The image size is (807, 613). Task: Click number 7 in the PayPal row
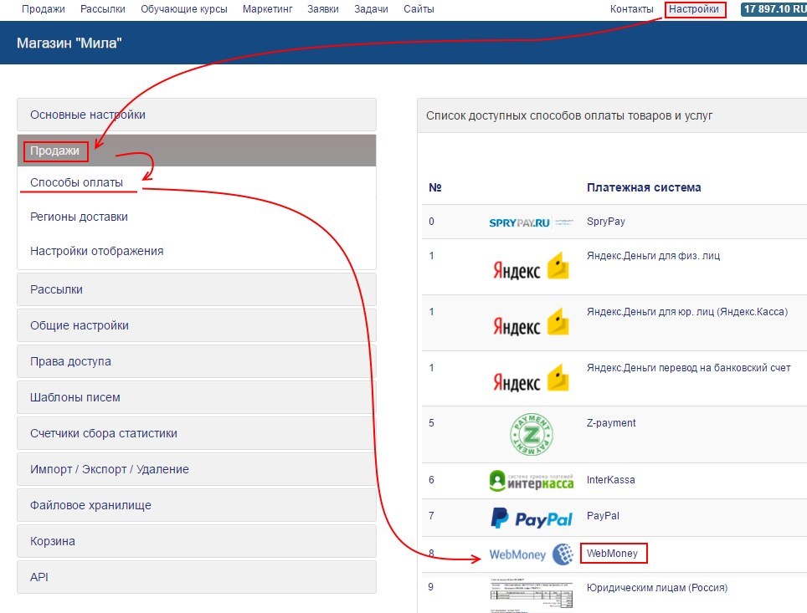[x=431, y=516]
